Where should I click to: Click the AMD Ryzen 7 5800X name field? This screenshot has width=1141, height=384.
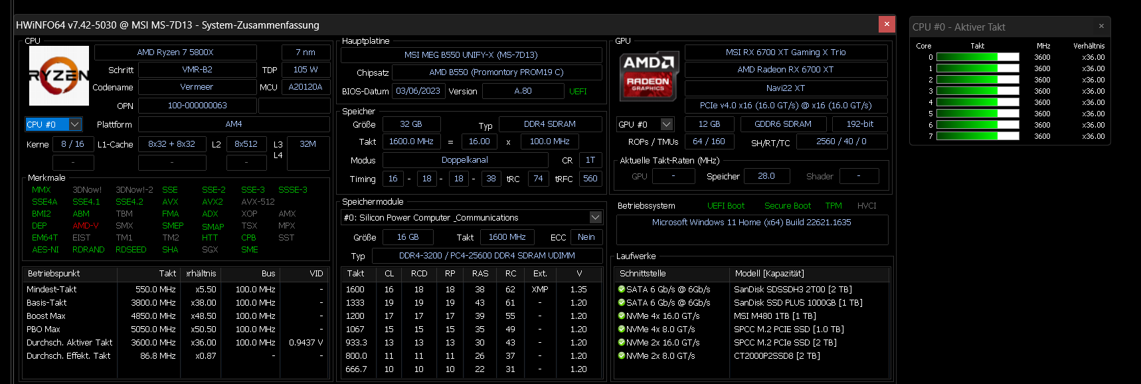pyautogui.click(x=175, y=52)
